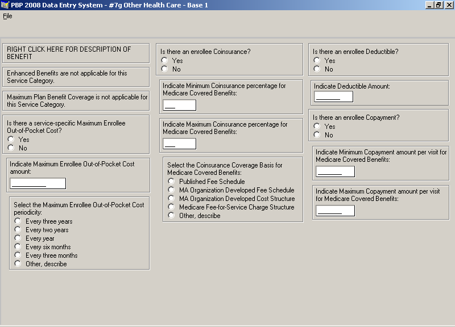Click the Maximum Coinsurance percentage field
Viewport: 455px width, 327px height.
(x=179, y=144)
